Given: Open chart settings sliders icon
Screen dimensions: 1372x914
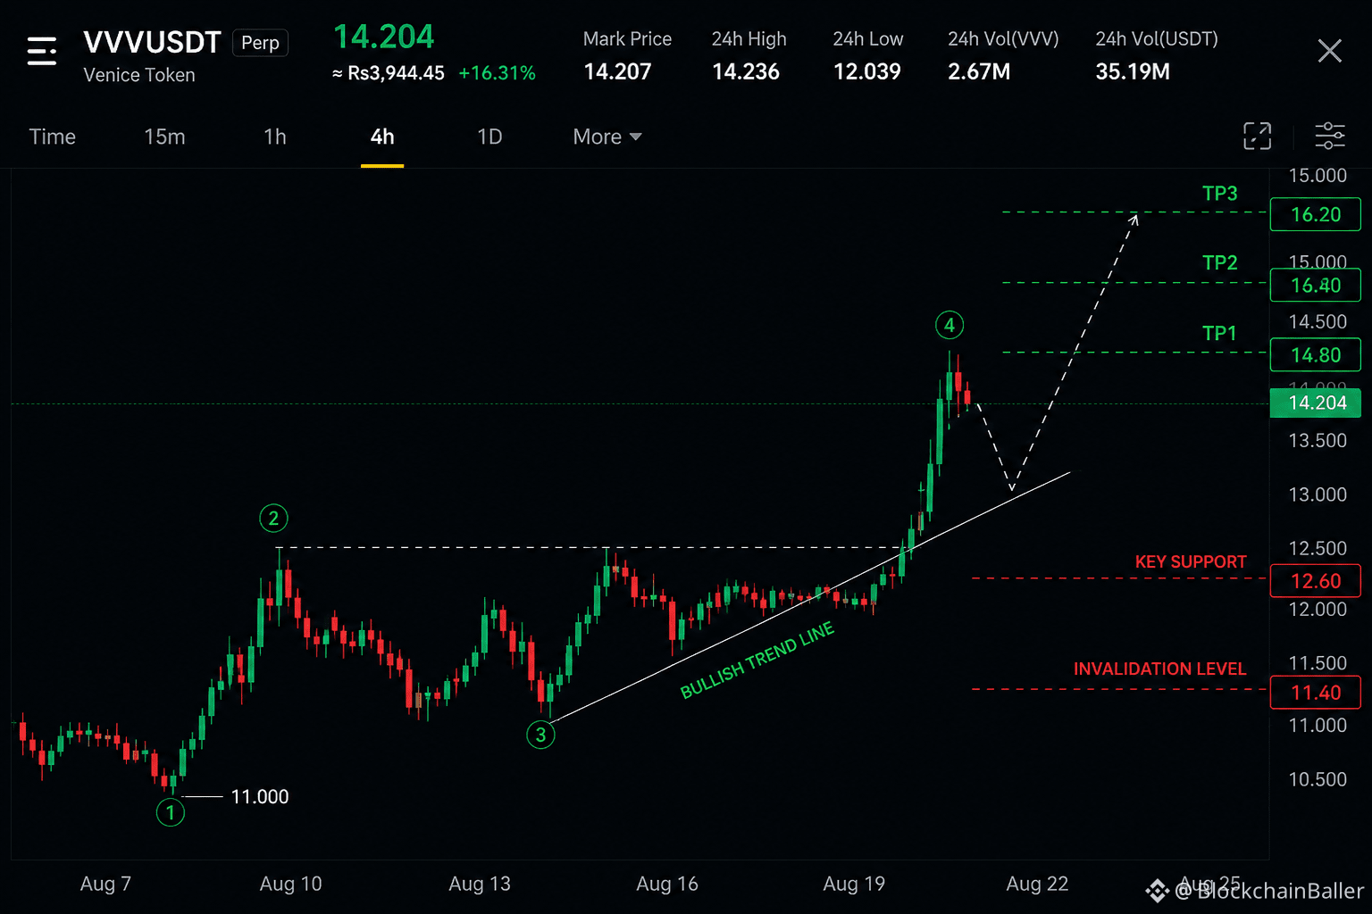Looking at the screenshot, I should pyautogui.click(x=1330, y=137).
